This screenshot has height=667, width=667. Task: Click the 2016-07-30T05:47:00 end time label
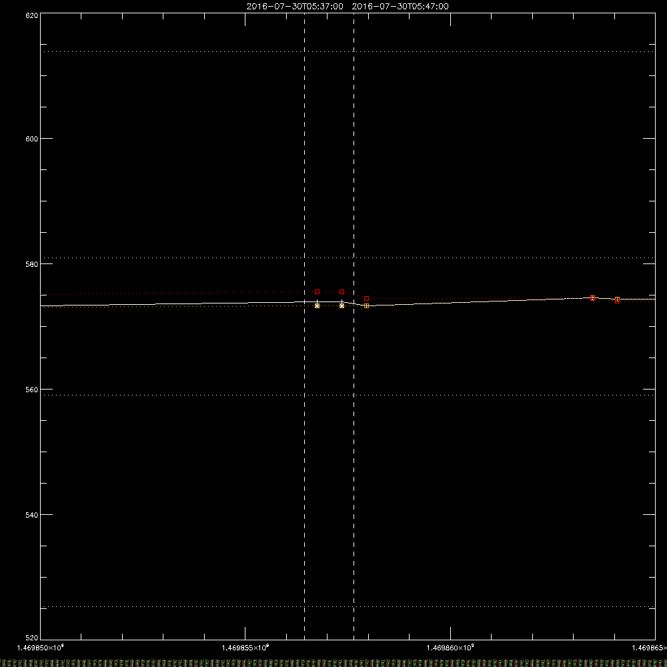(x=400, y=7)
